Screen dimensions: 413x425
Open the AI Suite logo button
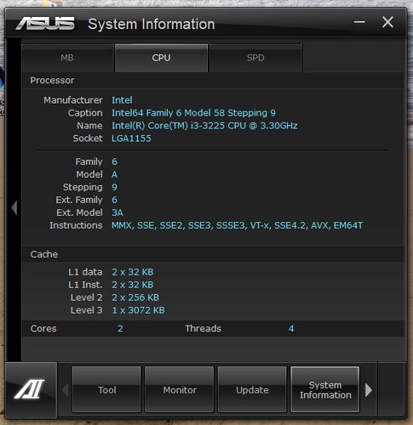[30, 389]
